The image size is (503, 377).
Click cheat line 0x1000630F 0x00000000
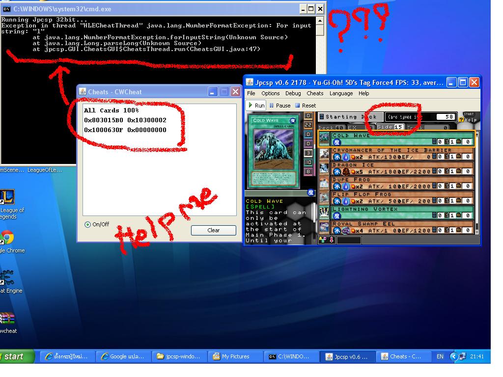125,130
